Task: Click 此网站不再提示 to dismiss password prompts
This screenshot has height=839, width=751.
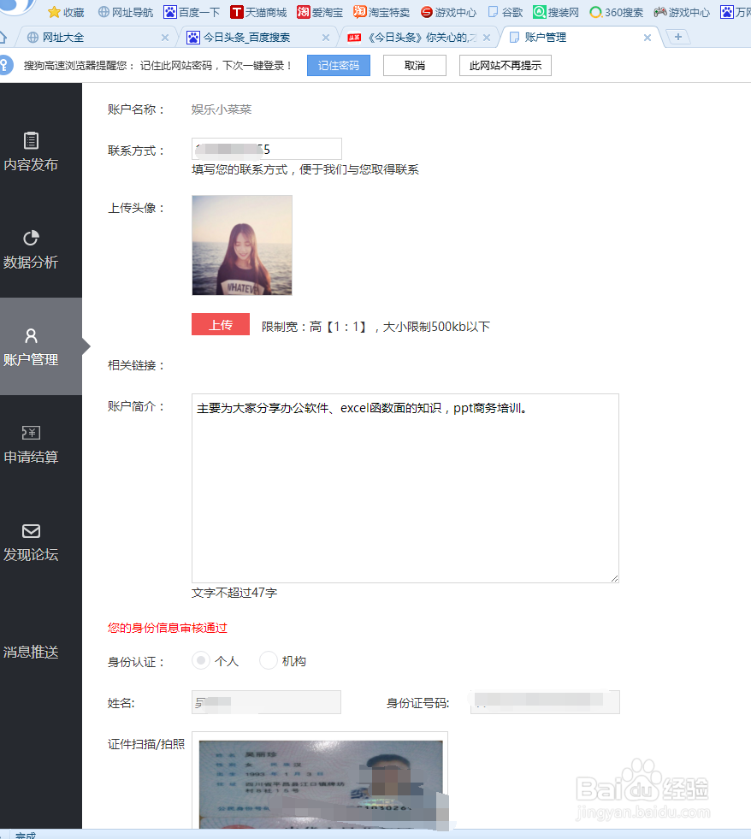Action: 505,65
